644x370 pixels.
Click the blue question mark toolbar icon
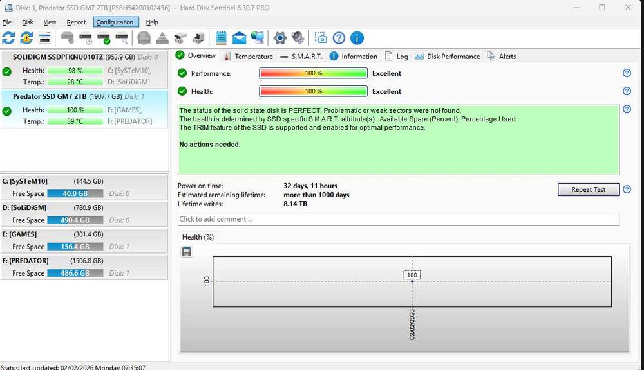(339, 38)
